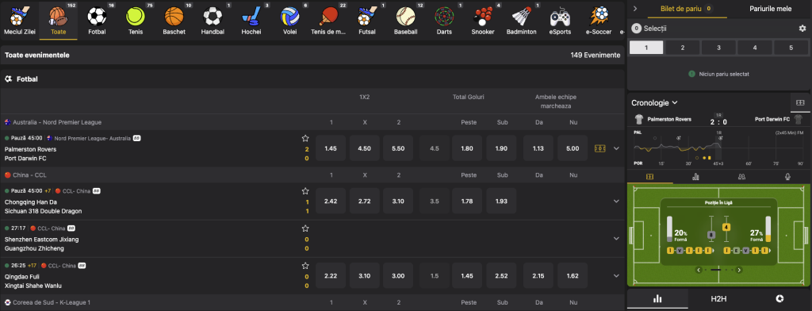Open bet slip settings gear

point(802,29)
